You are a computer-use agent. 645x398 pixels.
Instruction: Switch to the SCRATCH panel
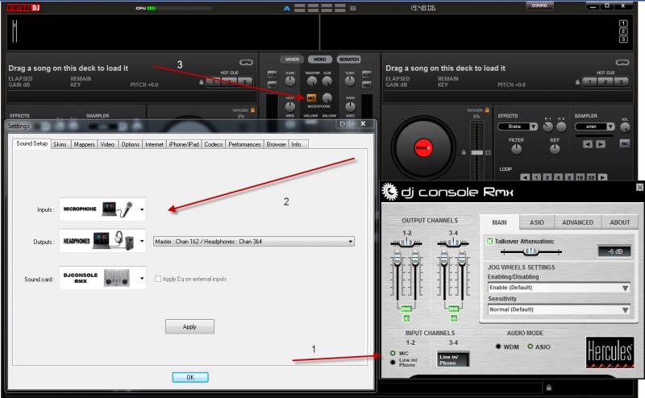click(x=349, y=59)
